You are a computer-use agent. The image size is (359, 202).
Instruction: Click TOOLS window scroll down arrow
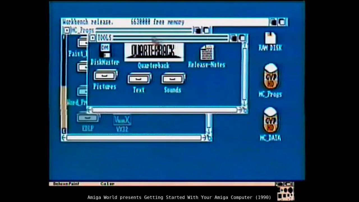tap(245, 103)
